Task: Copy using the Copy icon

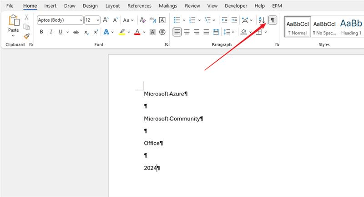Action: 27,27
